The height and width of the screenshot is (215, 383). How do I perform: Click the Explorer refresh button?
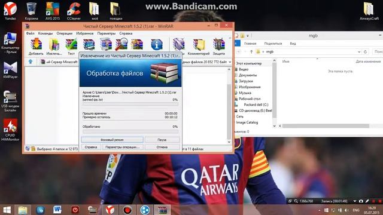click(365, 52)
